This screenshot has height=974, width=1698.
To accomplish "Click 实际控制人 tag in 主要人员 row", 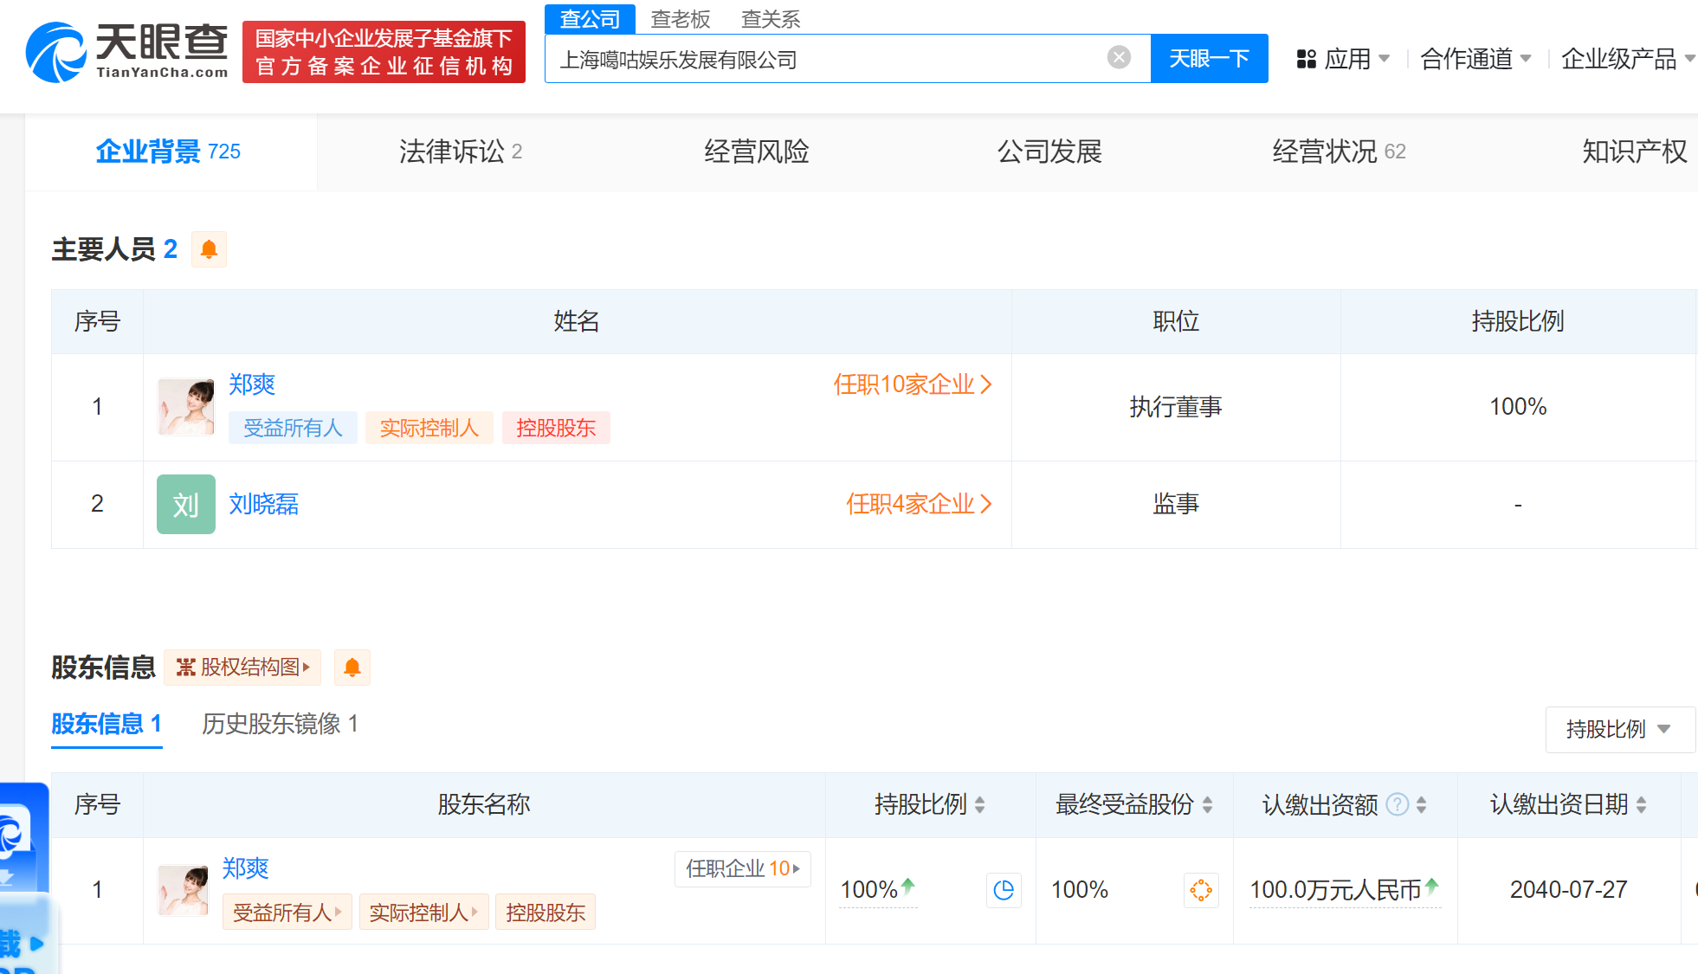I will [x=429, y=428].
